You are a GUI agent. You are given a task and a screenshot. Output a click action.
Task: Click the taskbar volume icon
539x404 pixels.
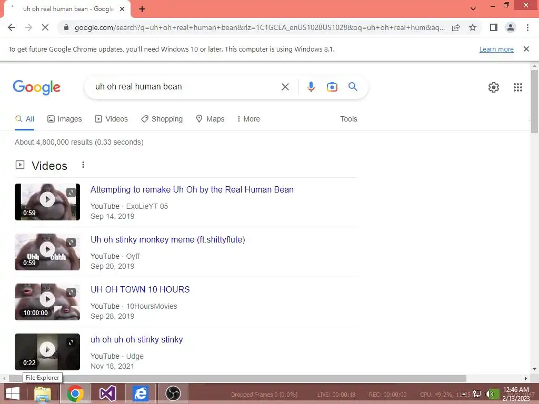coord(490,394)
